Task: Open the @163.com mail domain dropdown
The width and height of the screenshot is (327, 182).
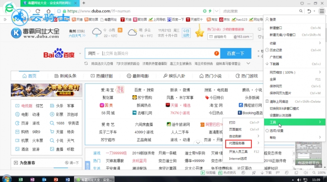Action: pos(243,37)
